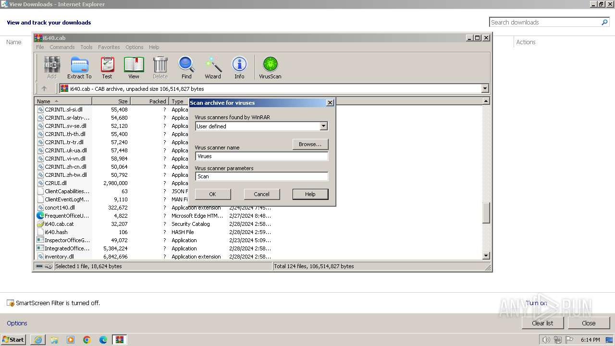The height and width of the screenshot is (346, 615).
Task: Expand the archive path address dropdown
Action: pyautogui.click(x=485, y=88)
